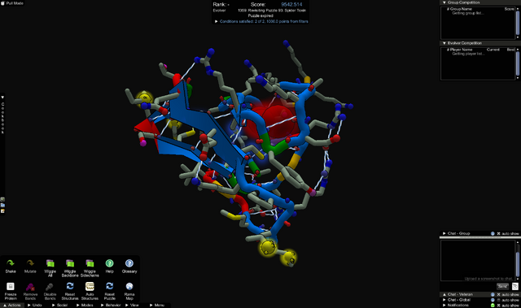
Task: Collapse the Evolver Competition panel
Action: point(444,43)
